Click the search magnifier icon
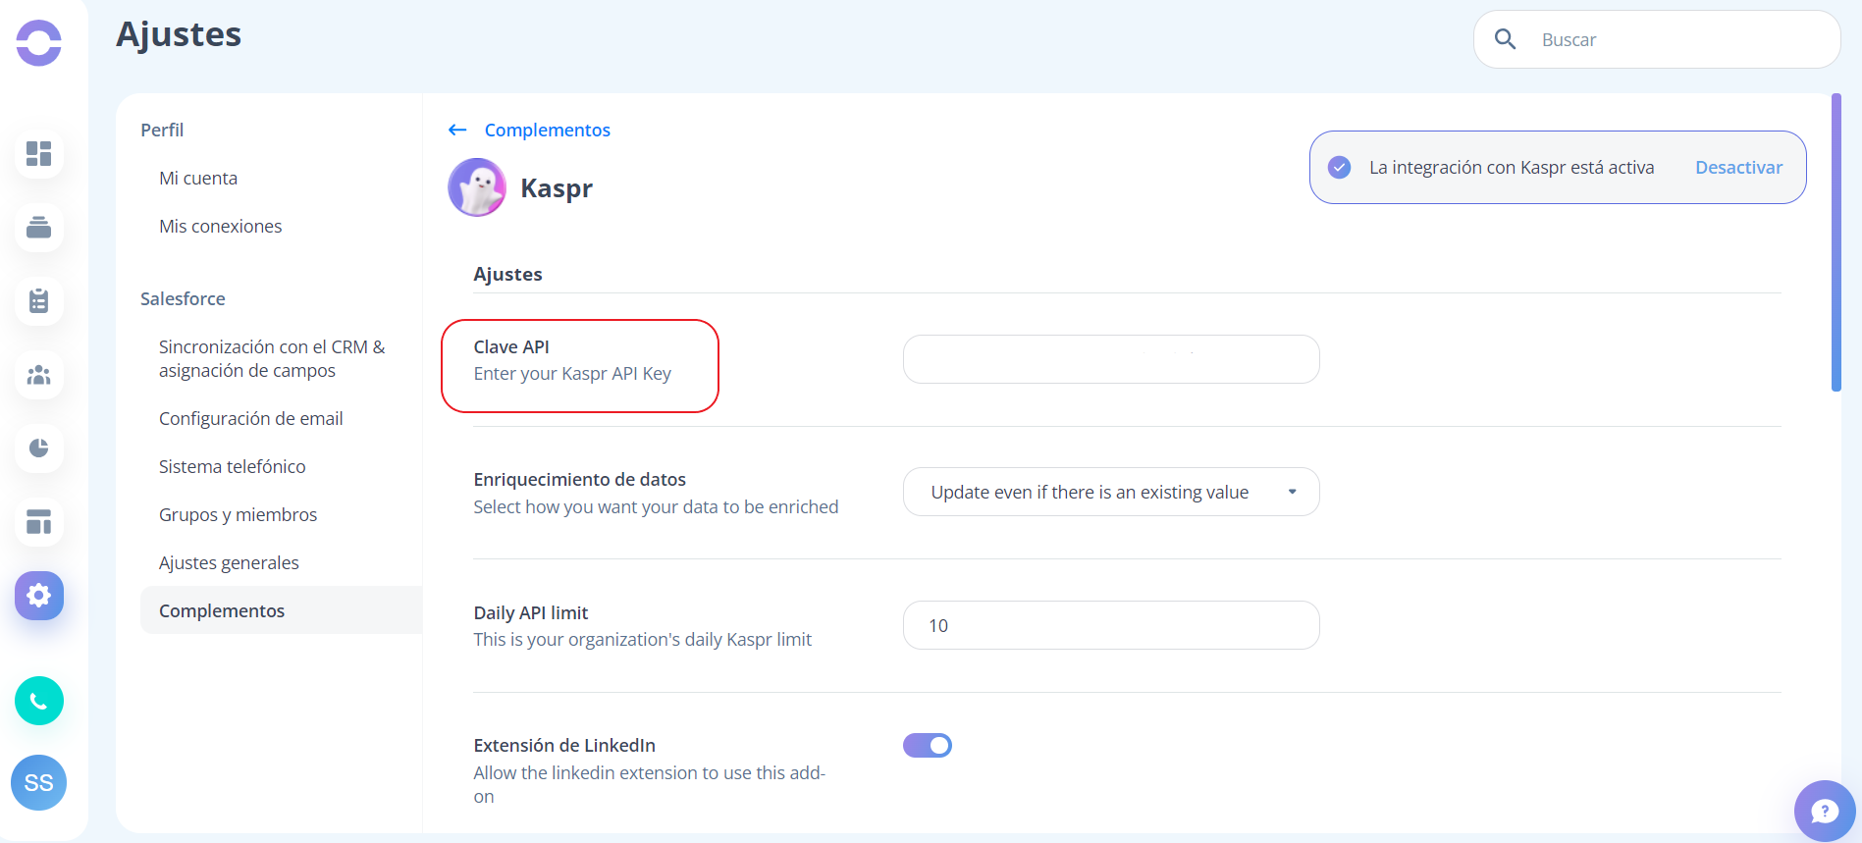Viewport: 1862px width, 843px height. pos(1505,39)
